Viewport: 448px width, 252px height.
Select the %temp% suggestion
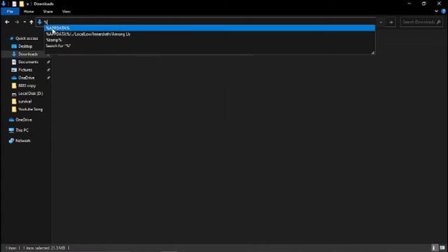(210, 40)
